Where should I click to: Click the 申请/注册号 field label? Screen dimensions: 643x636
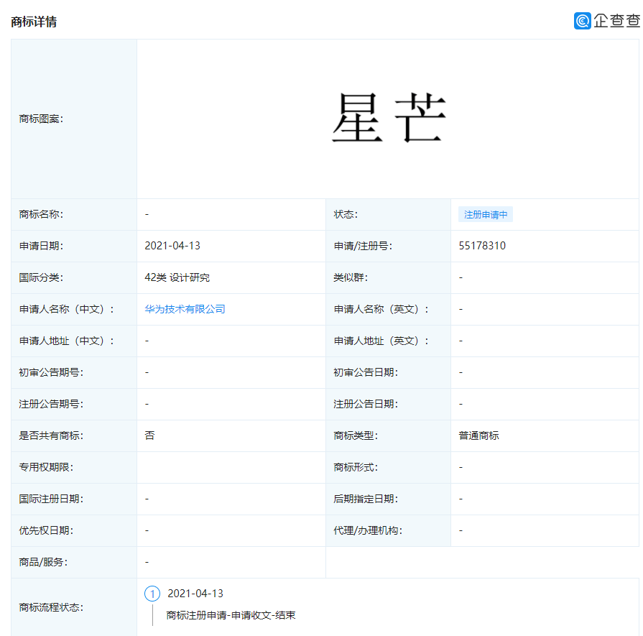tap(363, 246)
